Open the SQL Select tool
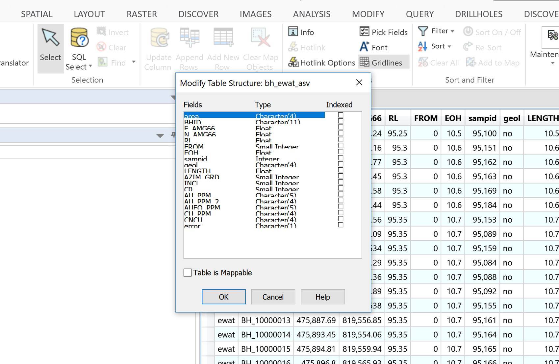This screenshot has height=364, width=559. pos(79,48)
